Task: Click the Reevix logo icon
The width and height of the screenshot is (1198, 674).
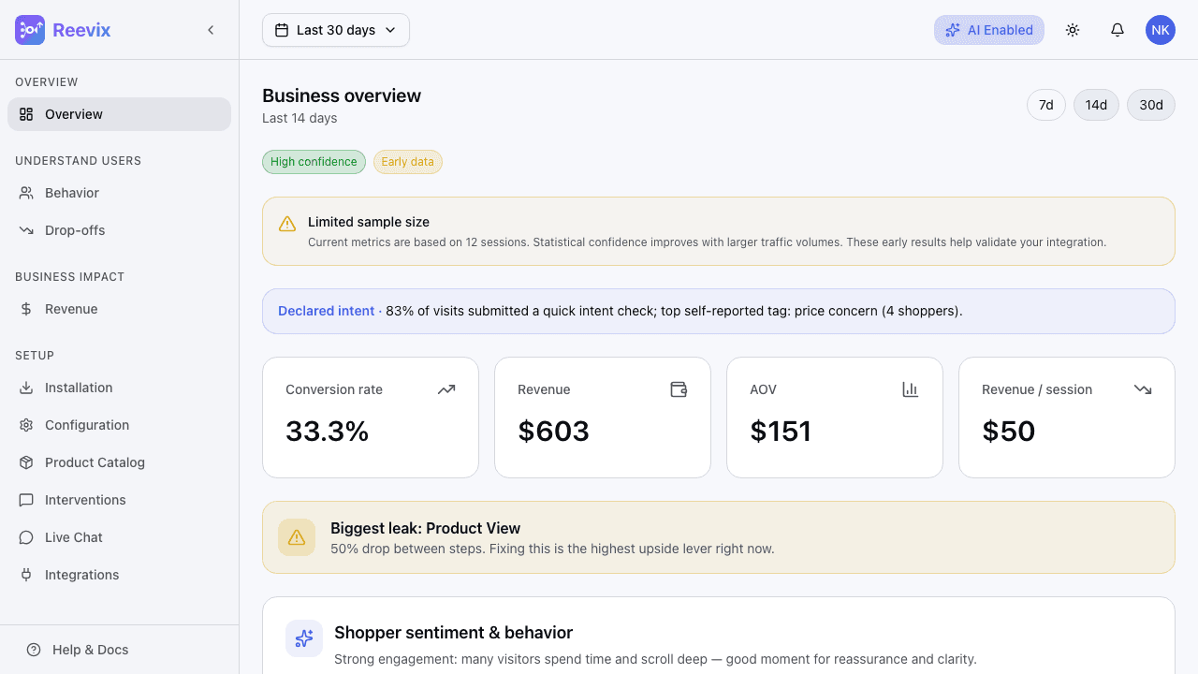Action: (29, 29)
